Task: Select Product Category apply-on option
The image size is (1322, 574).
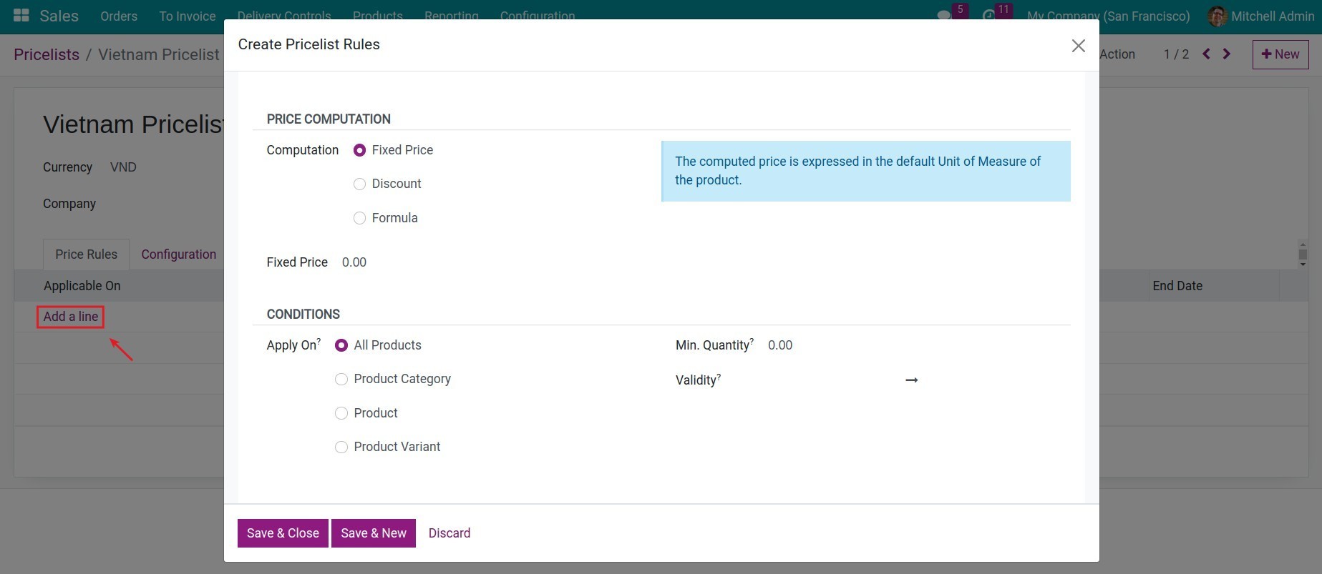Action: [x=341, y=379]
